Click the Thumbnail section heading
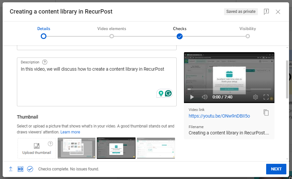Screen dimensions: 292x179 point(28,117)
